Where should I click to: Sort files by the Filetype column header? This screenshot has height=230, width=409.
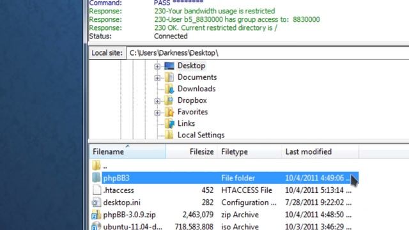pos(250,151)
